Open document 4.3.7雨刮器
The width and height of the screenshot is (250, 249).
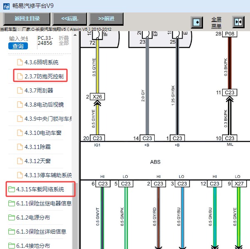pos(39,90)
